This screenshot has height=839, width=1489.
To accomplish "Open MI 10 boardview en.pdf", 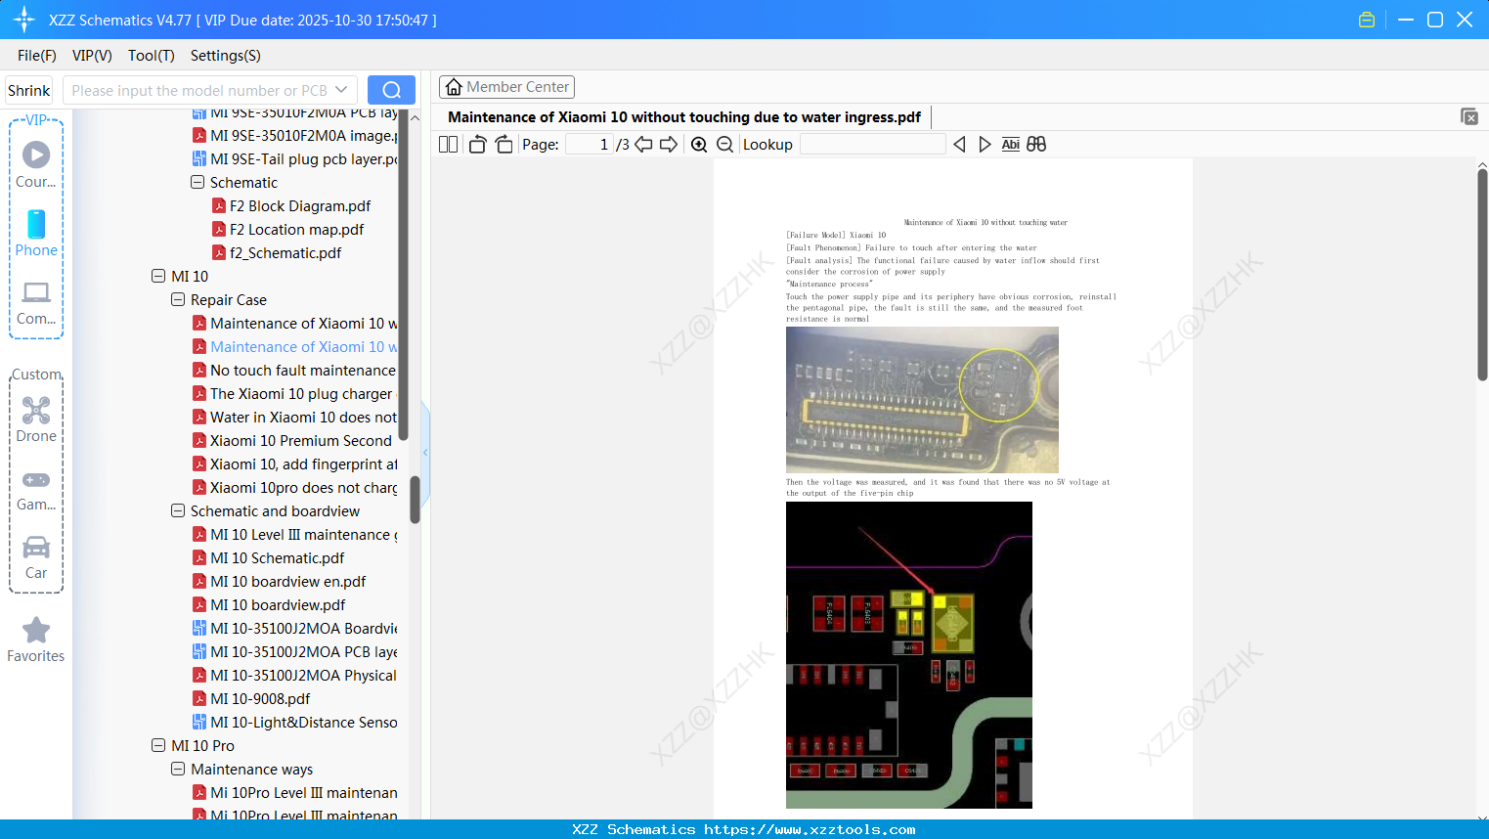I will (288, 581).
